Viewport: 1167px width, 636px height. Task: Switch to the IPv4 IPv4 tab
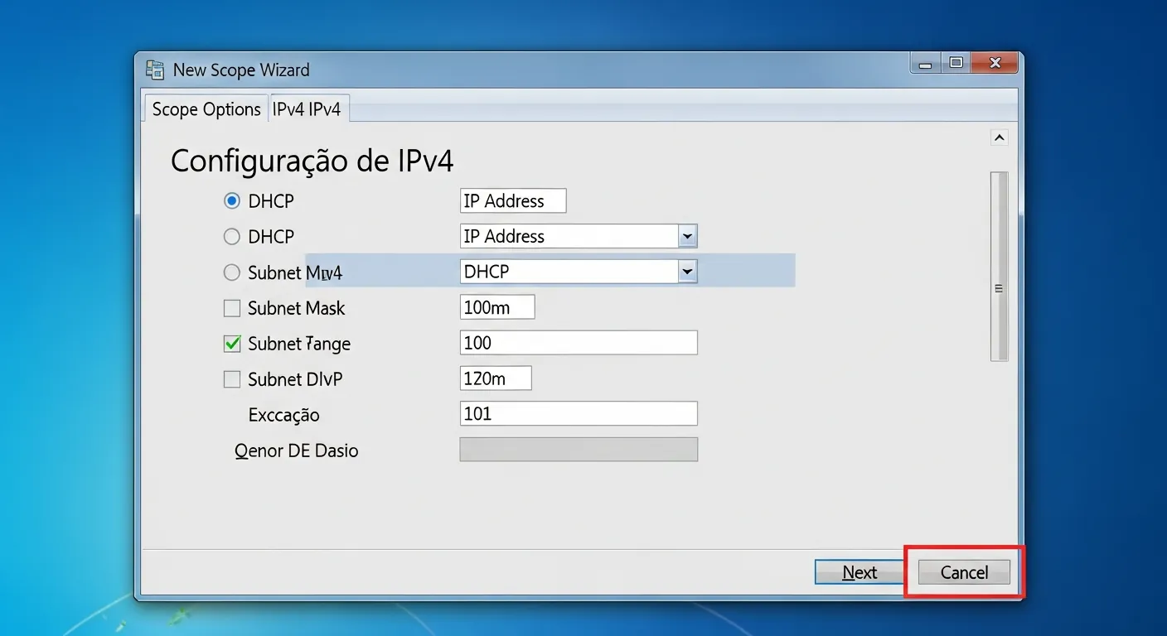click(307, 109)
